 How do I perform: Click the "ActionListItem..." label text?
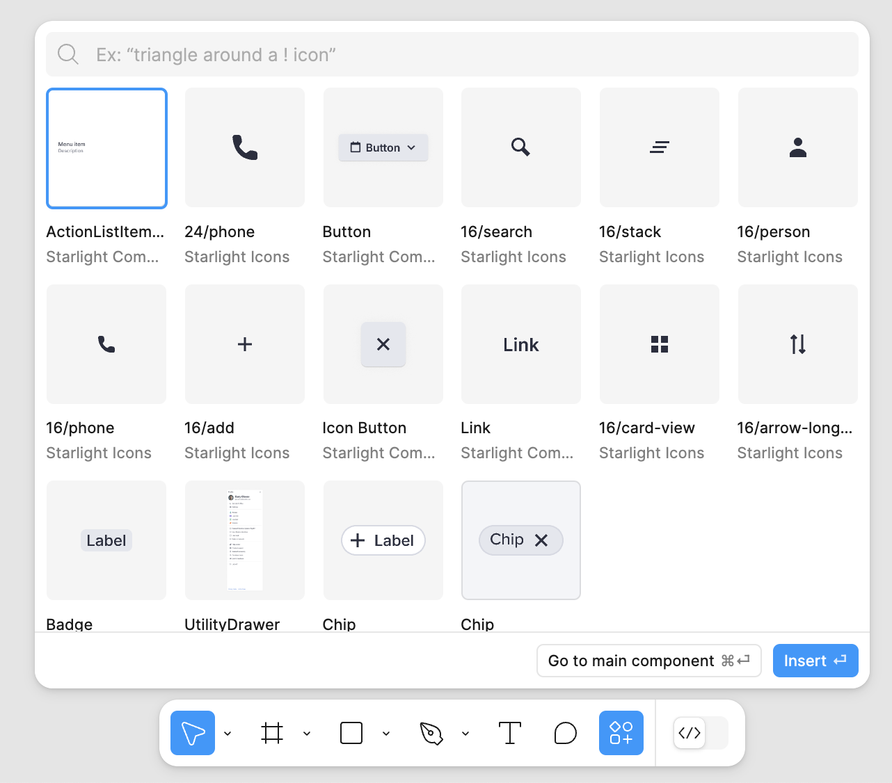click(105, 232)
